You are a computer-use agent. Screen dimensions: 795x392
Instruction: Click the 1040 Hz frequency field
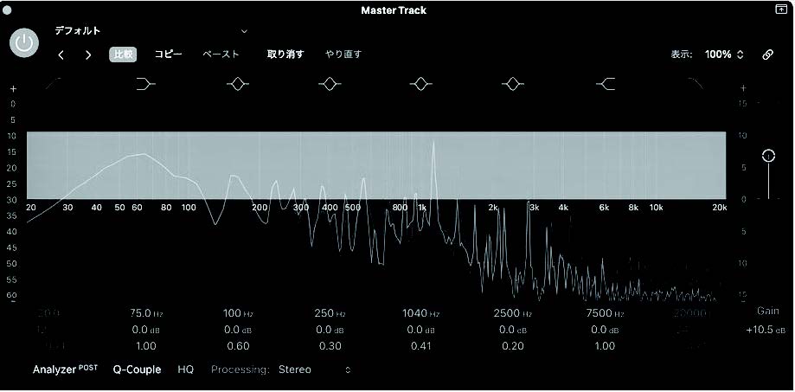click(420, 312)
